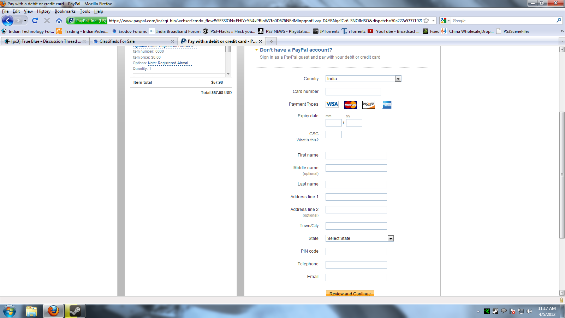
Task: Click the First name field
Action: 356,155
